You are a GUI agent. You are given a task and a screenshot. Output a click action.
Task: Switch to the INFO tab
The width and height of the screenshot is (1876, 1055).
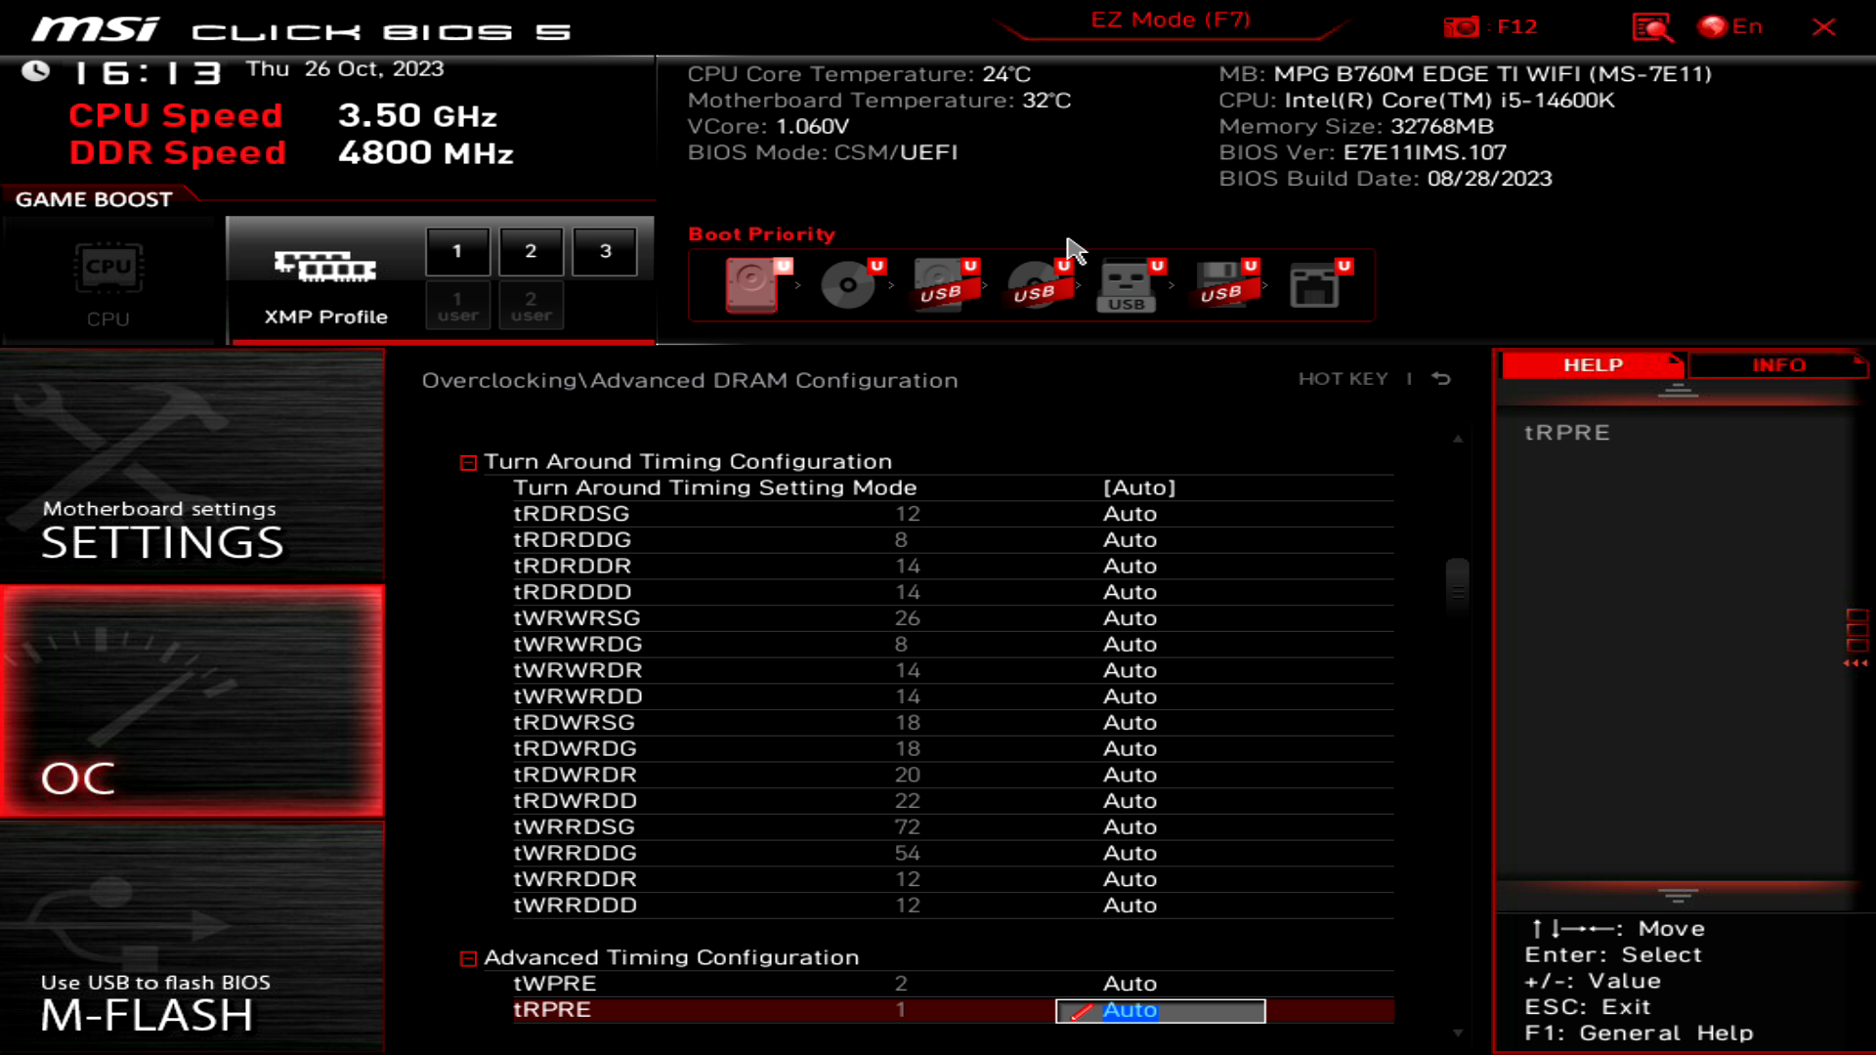[1777, 364]
